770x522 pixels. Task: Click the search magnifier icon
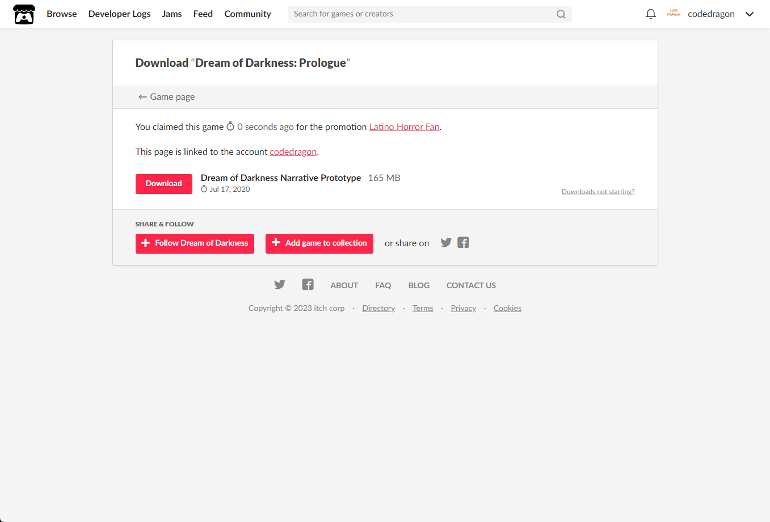pos(561,14)
